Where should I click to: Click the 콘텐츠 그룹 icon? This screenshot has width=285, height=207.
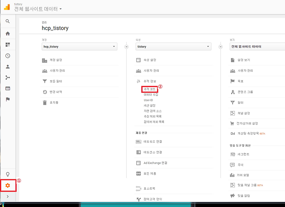[x=233, y=92]
